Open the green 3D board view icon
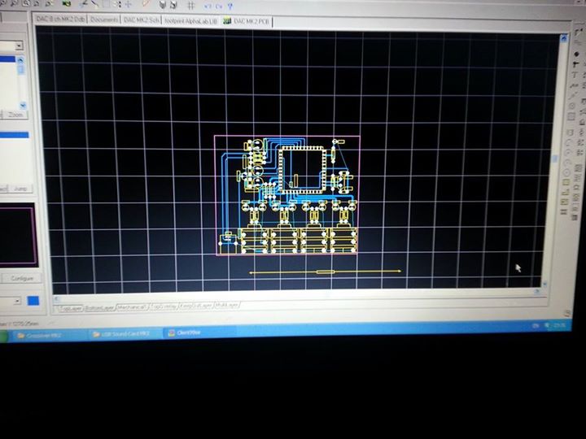The image size is (586, 439). click(67, 3)
